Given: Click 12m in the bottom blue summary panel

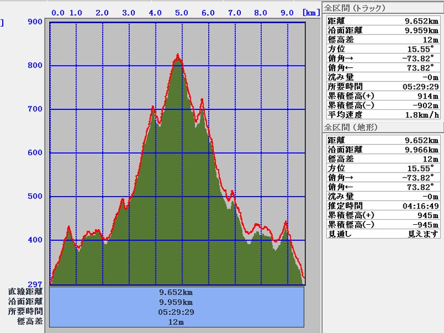Looking at the screenshot, I should (x=176, y=322).
